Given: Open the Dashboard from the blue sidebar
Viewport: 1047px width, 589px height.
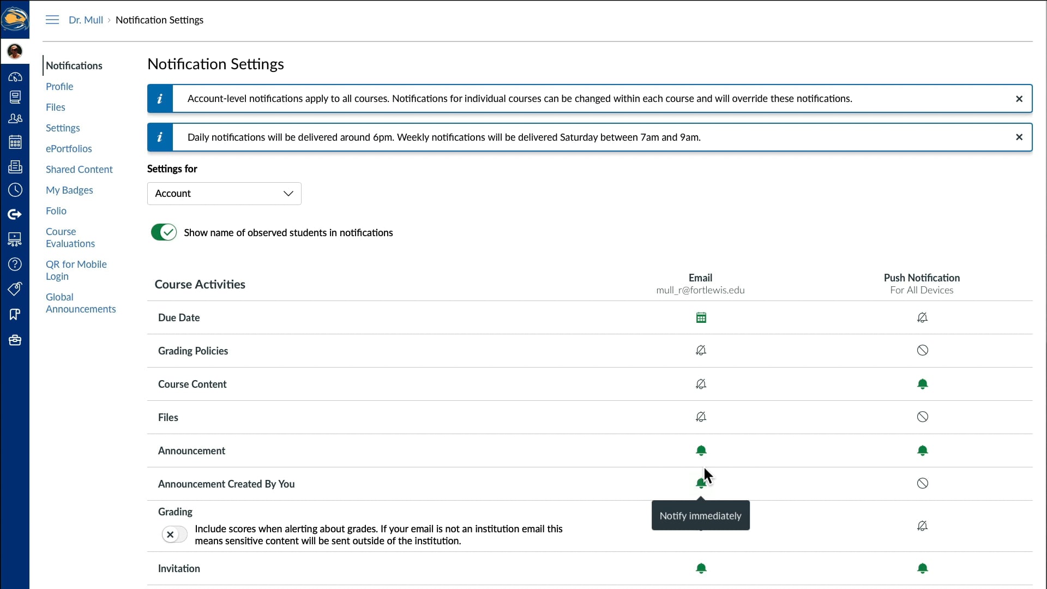Looking at the screenshot, I should [15, 76].
